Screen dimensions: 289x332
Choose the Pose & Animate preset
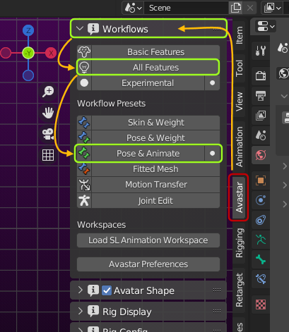pyautogui.click(x=148, y=154)
